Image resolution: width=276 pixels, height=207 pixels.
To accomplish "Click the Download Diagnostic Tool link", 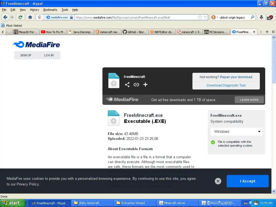I will 226,85.
